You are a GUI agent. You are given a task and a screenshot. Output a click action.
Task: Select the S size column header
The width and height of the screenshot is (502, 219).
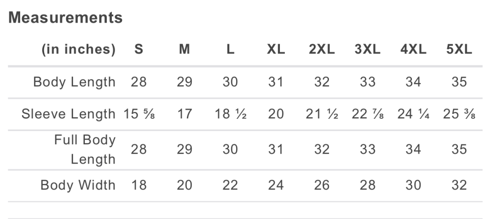[139, 50]
